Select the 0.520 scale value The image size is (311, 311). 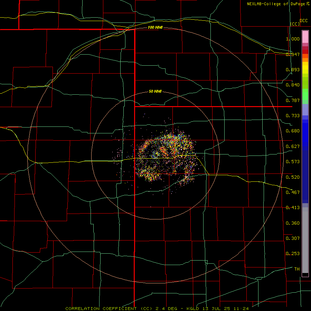[293, 177]
